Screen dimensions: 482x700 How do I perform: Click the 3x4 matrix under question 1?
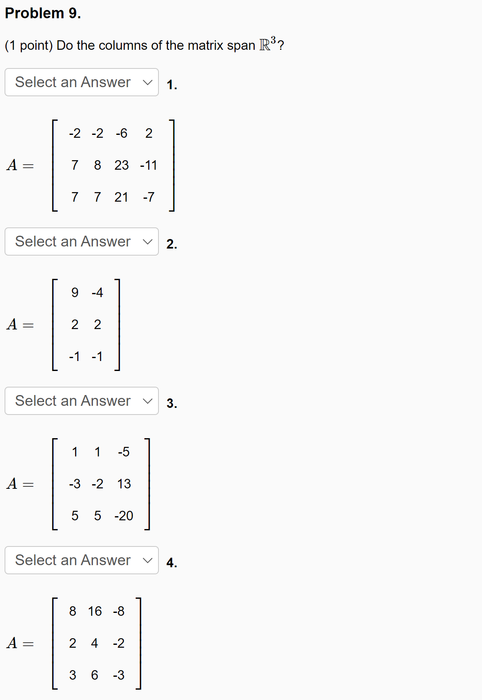click(112, 165)
